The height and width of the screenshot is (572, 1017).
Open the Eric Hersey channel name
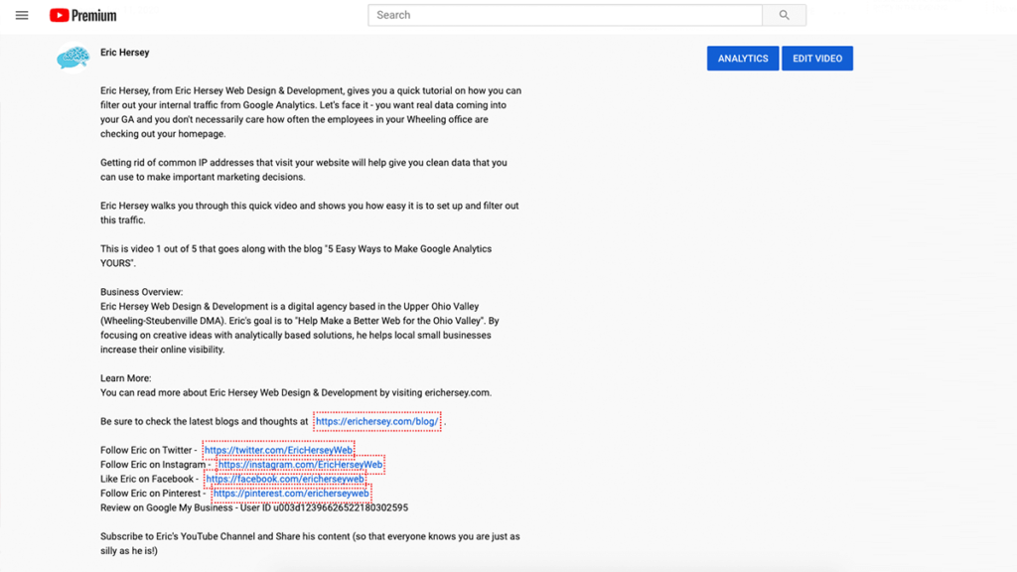125,53
